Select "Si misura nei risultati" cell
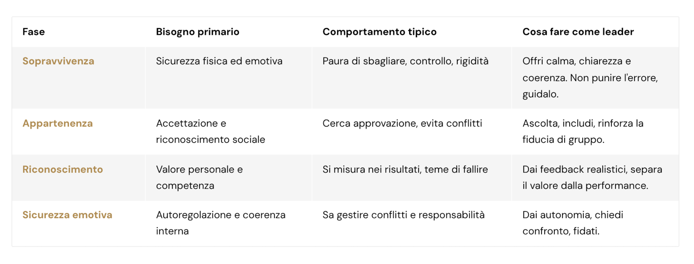Viewport: 694px width, 264px height. coord(405,169)
